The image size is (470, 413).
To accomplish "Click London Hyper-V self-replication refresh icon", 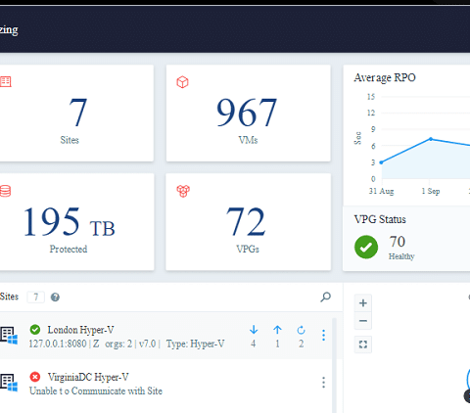I will [301, 330].
